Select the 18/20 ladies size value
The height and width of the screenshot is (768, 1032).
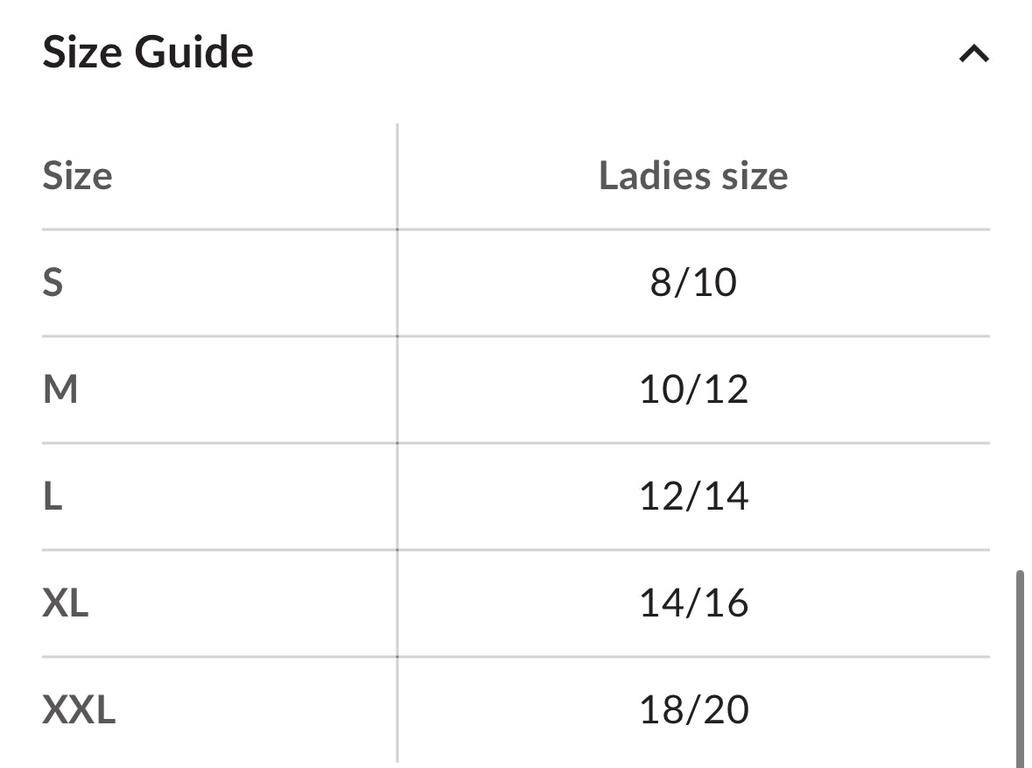click(x=693, y=709)
